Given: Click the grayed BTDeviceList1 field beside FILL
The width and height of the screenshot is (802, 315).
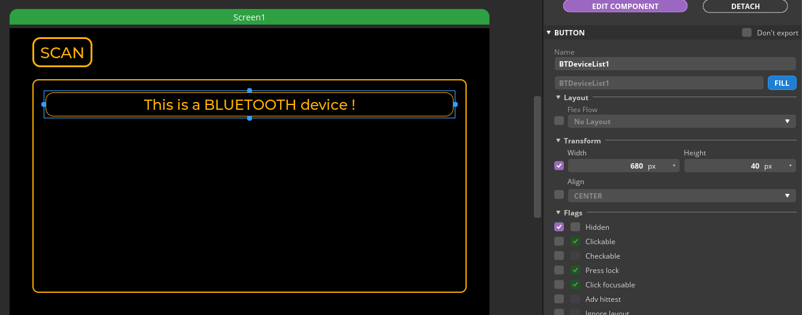Looking at the screenshot, I should (659, 83).
